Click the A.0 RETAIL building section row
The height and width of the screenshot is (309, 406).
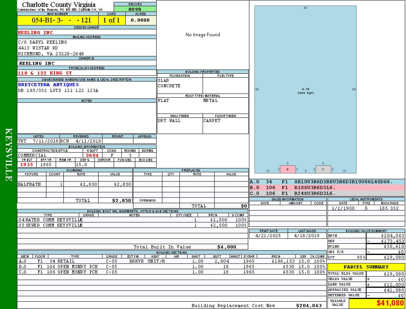coord(171,261)
